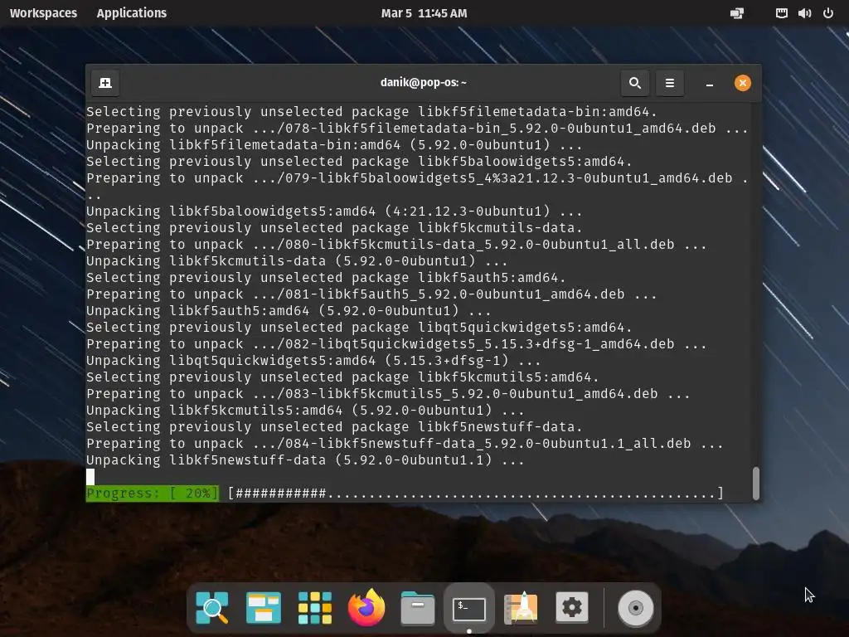Viewport: 849px width, 637px height.
Task: Click the hash-mark progress bar in terminal
Action: [476, 493]
